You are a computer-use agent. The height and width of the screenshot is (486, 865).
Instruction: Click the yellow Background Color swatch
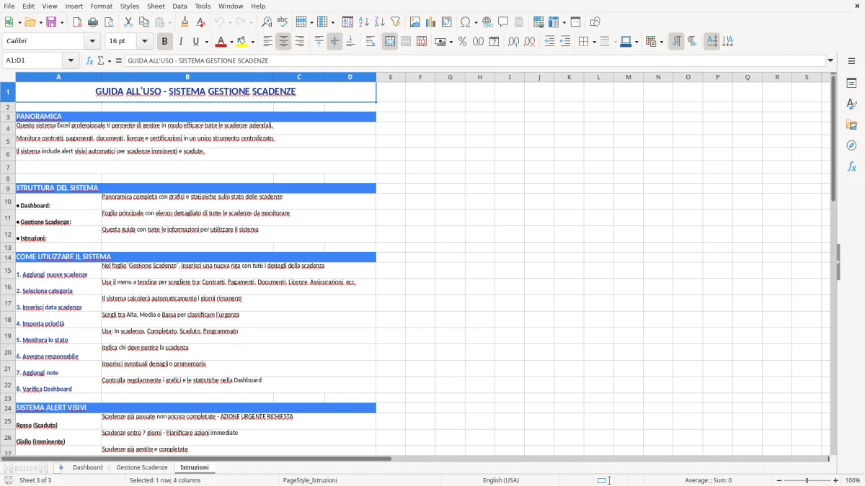coord(242,42)
